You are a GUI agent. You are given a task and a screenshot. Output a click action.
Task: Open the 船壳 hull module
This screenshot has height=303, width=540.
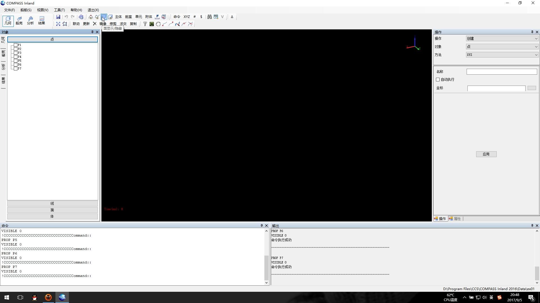click(19, 20)
